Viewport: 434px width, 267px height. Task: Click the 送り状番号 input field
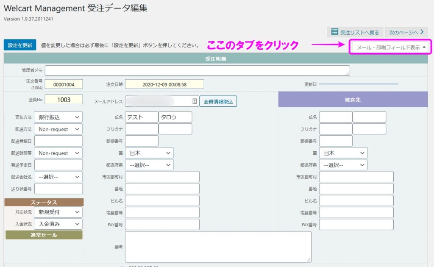click(58, 189)
